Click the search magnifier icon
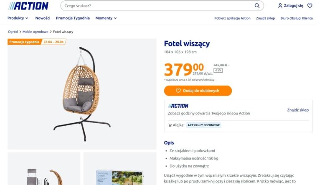 [257, 6]
